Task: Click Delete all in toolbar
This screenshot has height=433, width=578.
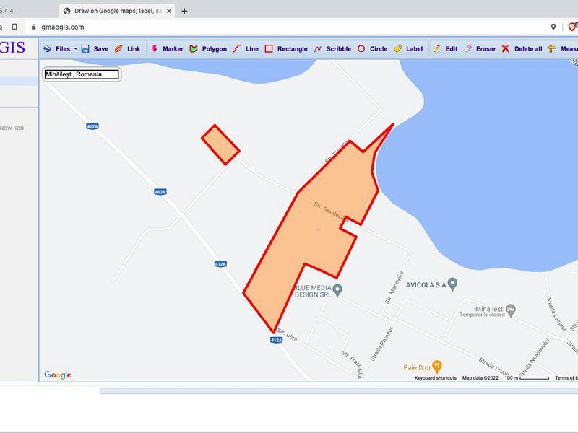Action: pos(522,49)
